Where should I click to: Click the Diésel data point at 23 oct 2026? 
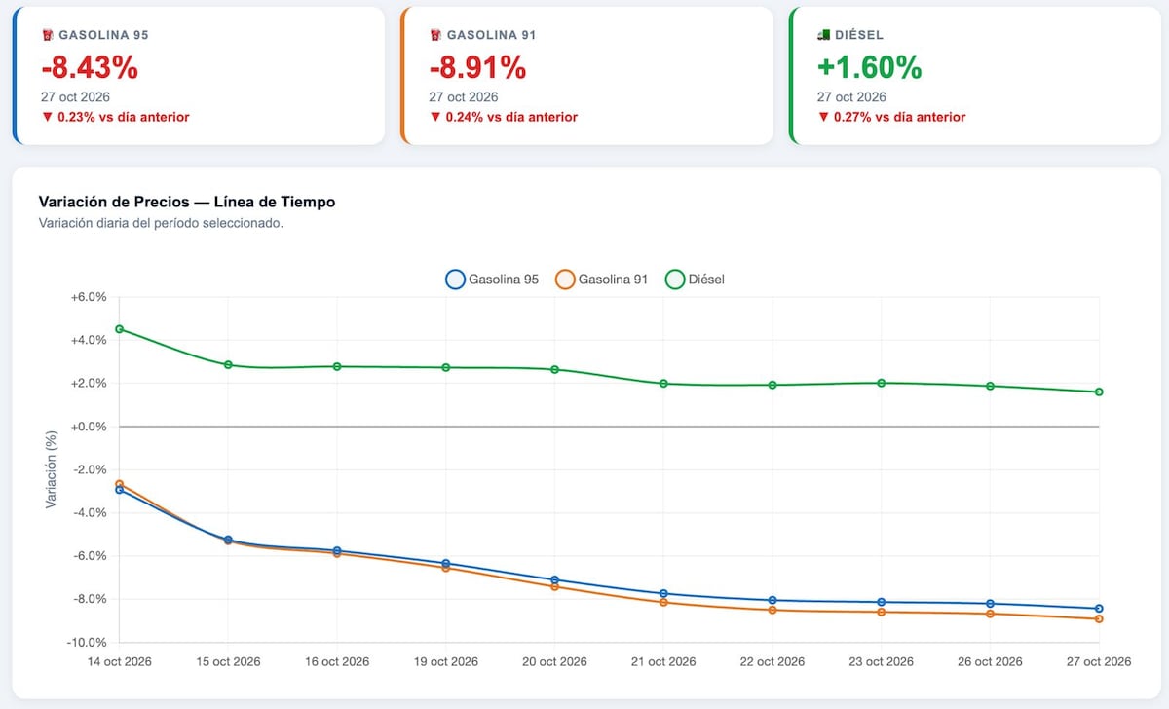pyautogui.click(x=881, y=383)
